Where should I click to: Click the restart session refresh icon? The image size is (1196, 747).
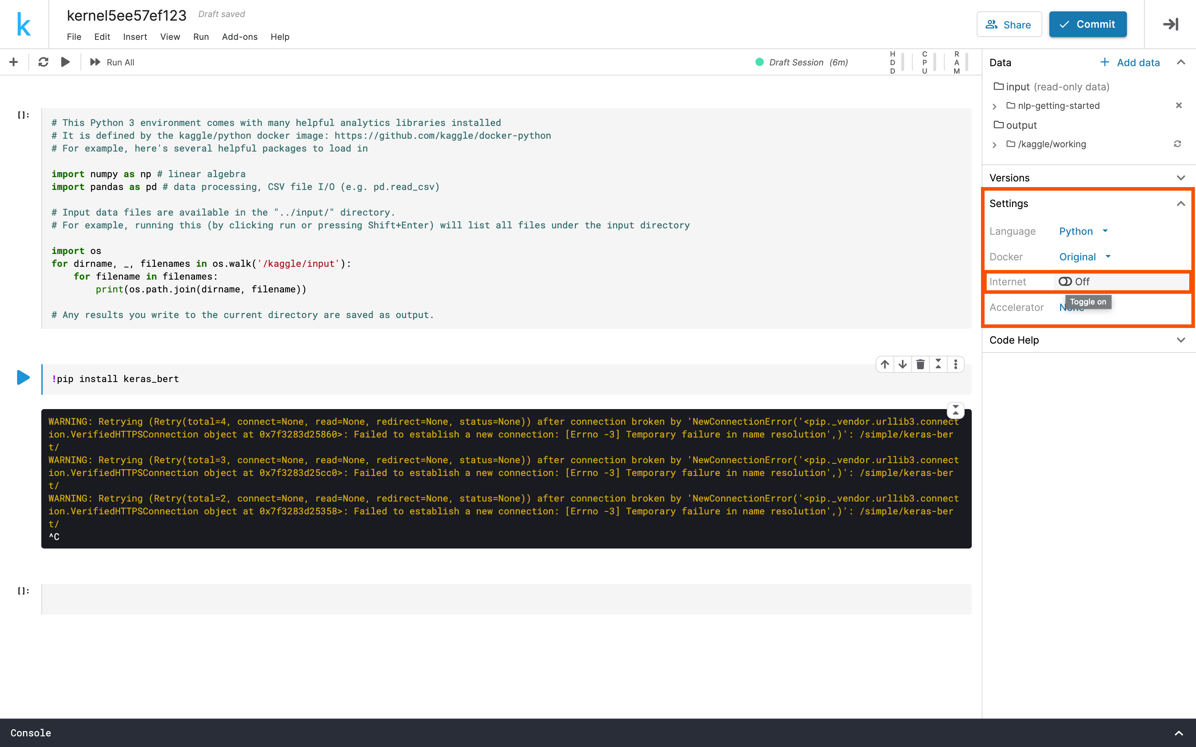[x=43, y=62]
